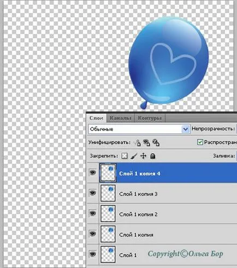Viewport: 237px width, 268px height.
Task: Click the unify layer position icon
Action: [x=138, y=143]
